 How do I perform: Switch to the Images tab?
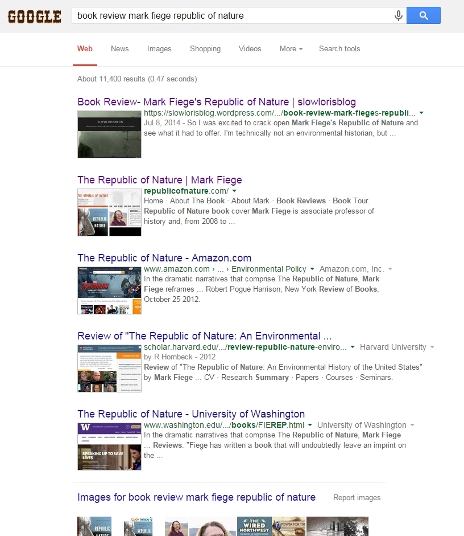159,49
